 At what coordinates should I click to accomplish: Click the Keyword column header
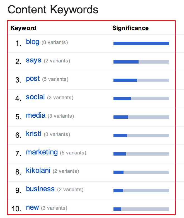pos(23,28)
